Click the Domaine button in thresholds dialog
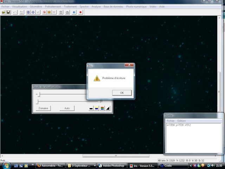This screenshot has height=169, width=225. pyautogui.click(x=43, y=108)
